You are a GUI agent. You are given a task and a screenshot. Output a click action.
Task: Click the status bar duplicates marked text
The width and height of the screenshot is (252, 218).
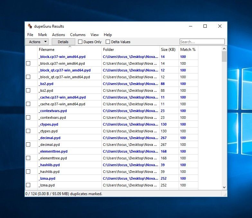(x=64, y=194)
